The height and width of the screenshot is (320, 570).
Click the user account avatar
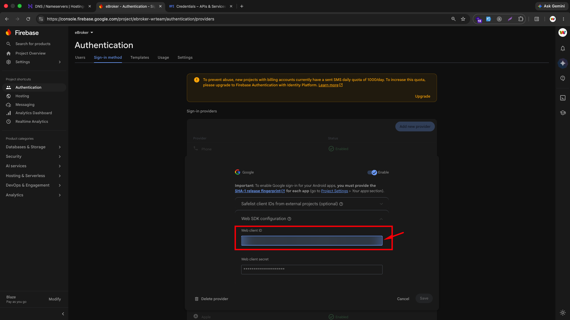pyautogui.click(x=563, y=33)
